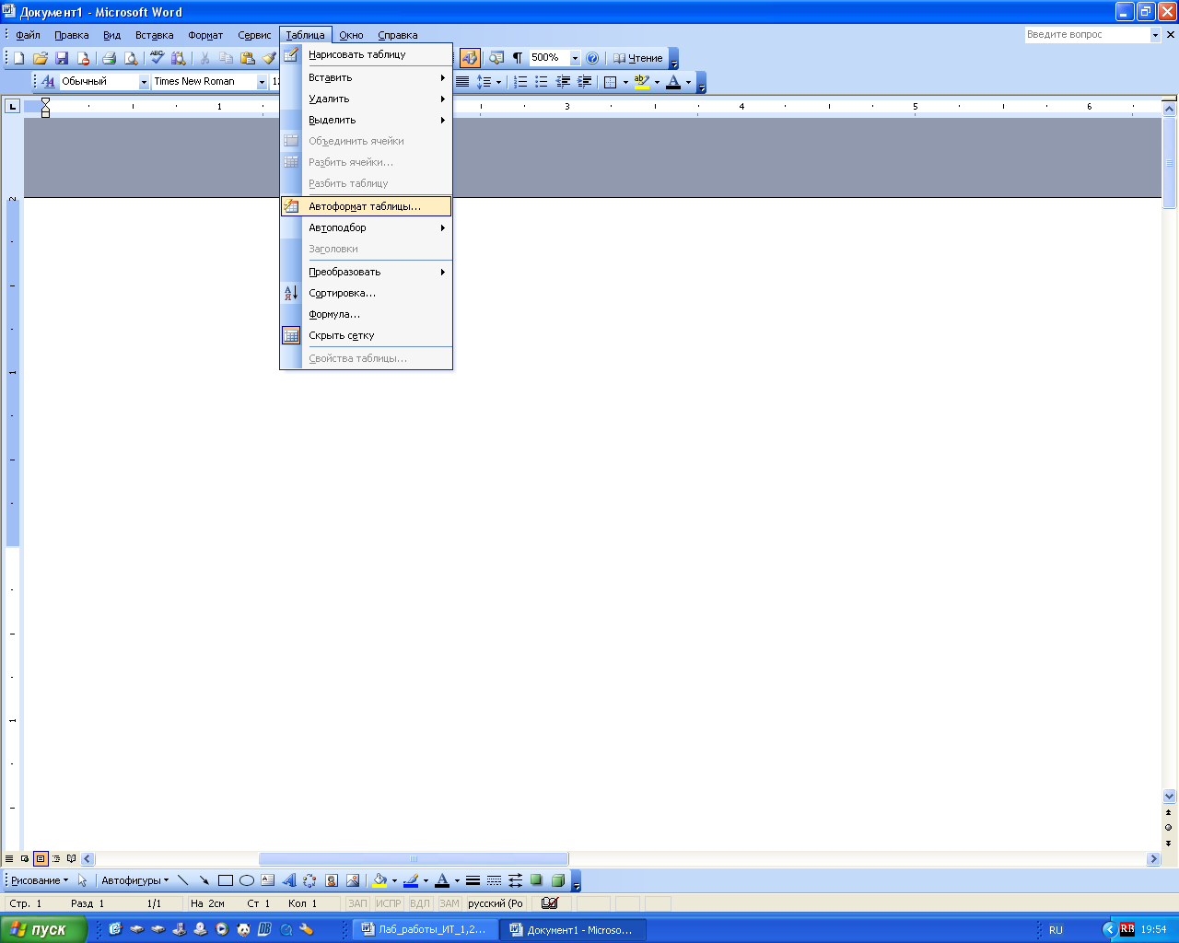Viewport: 1179px width, 943px height.
Task: Open the пуск Start button
Action: click(43, 929)
